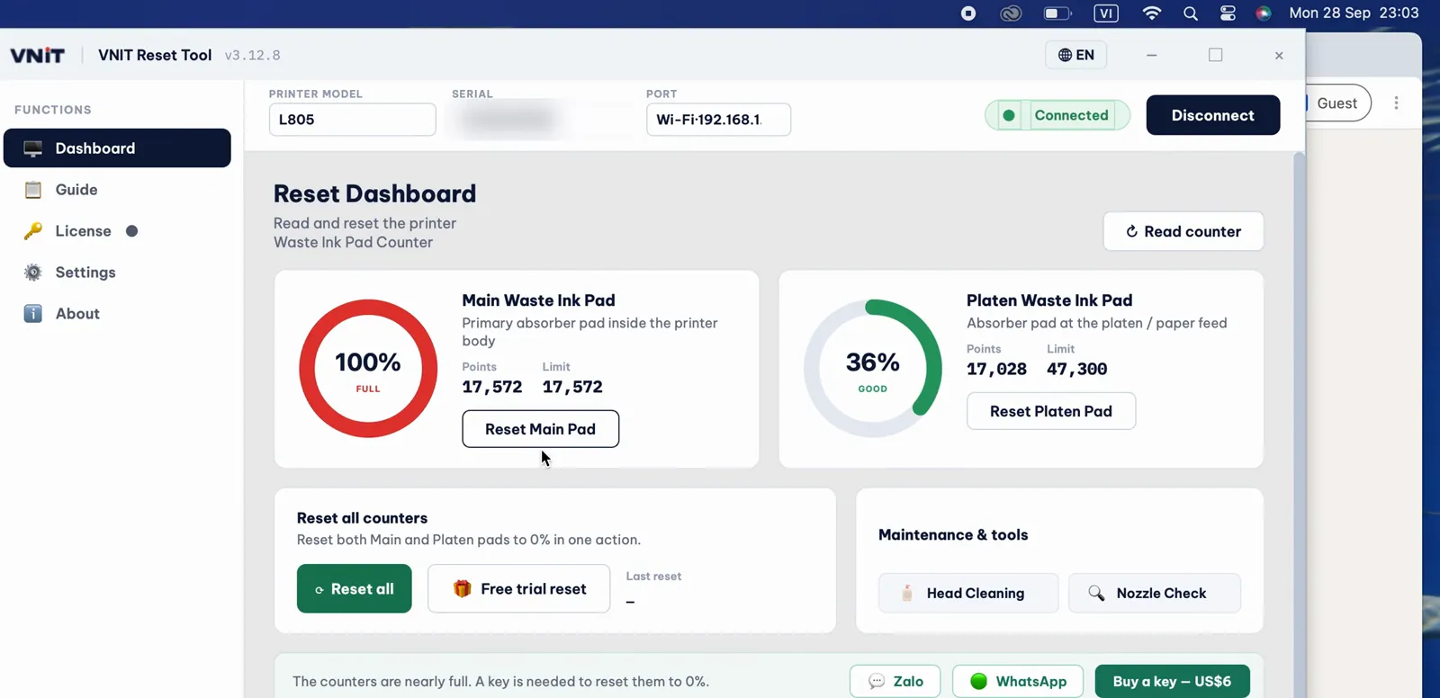Click the License key icon
This screenshot has width=1440, height=698.
coord(33,231)
